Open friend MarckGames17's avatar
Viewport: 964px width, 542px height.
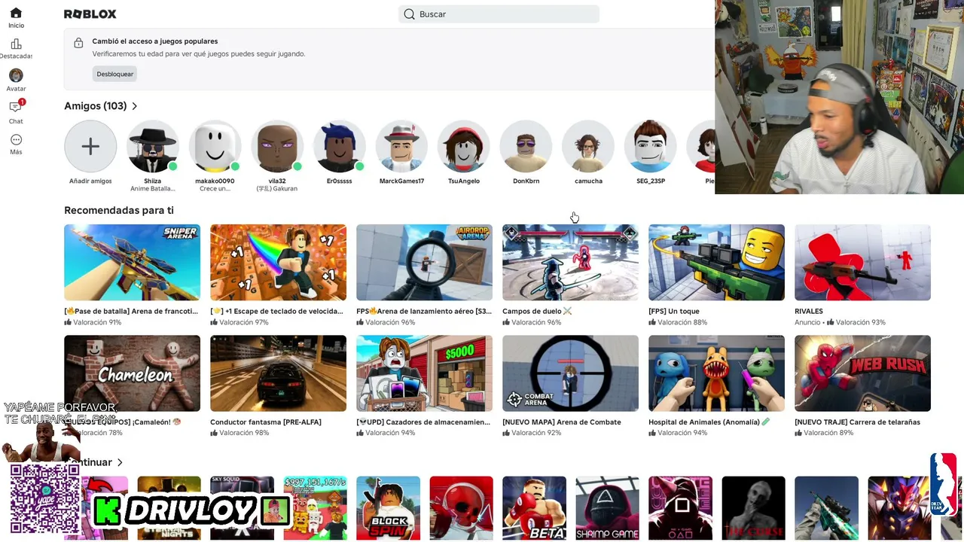pyautogui.click(x=401, y=146)
